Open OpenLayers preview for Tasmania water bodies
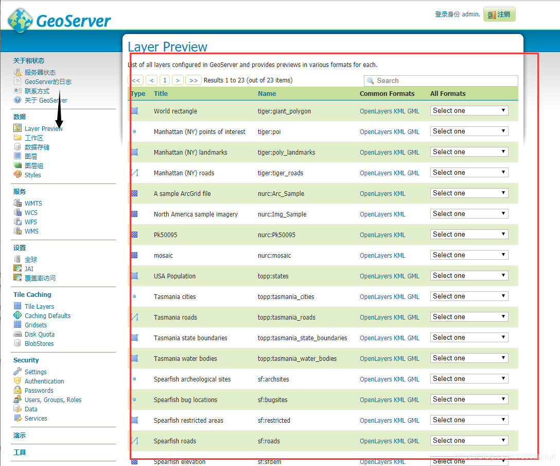Screen dimensions: 560x466 pyautogui.click(x=376, y=359)
